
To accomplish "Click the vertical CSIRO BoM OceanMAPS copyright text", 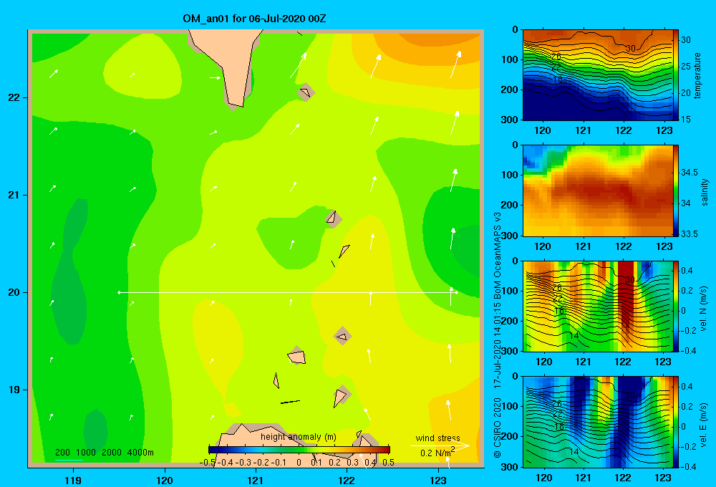I will pos(498,334).
